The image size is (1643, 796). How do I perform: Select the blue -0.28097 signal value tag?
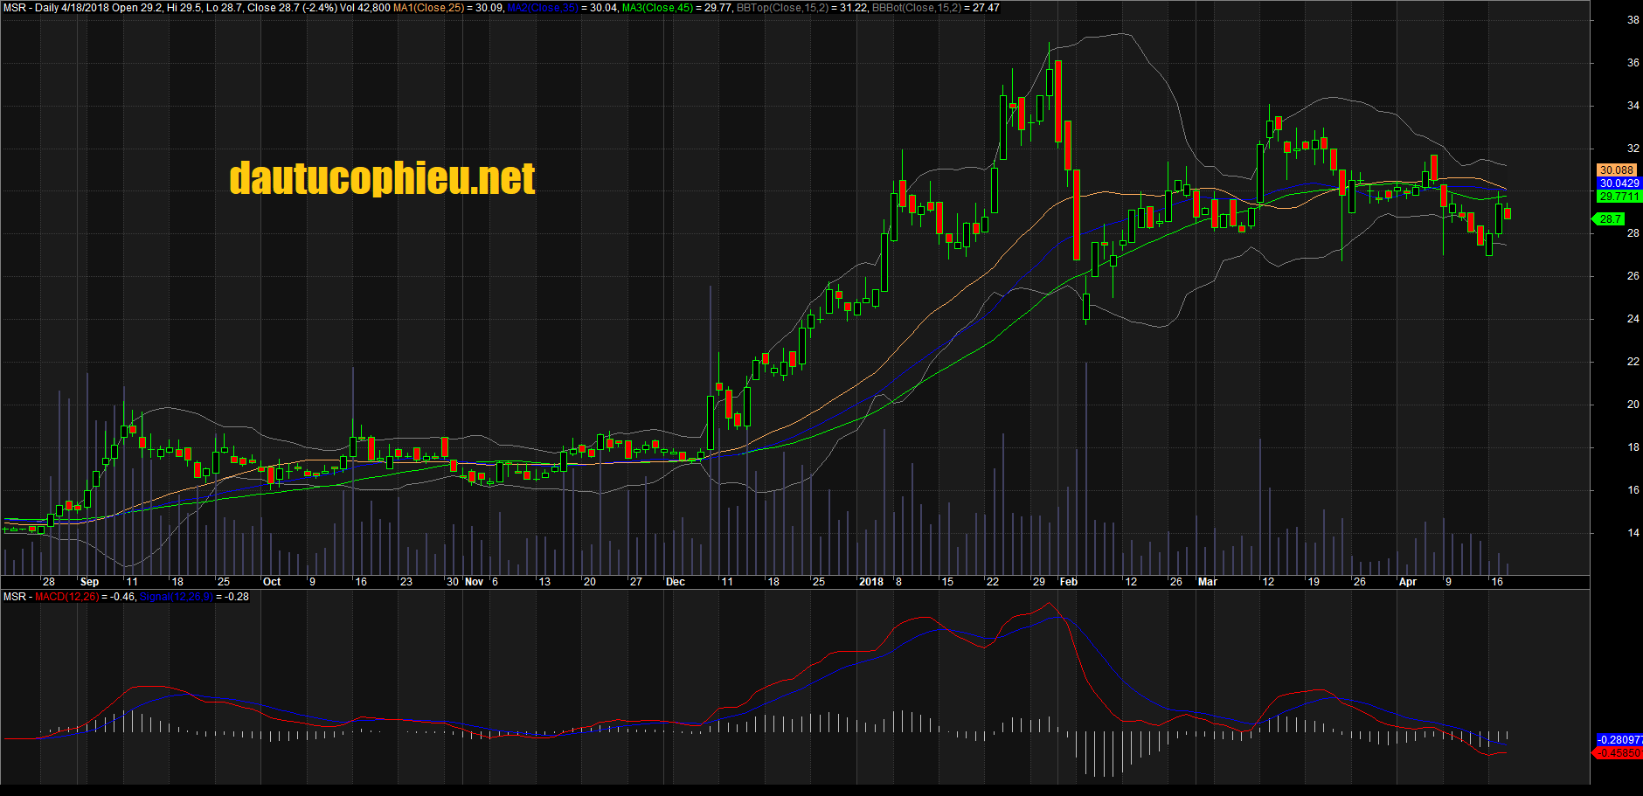point(1619,740)
